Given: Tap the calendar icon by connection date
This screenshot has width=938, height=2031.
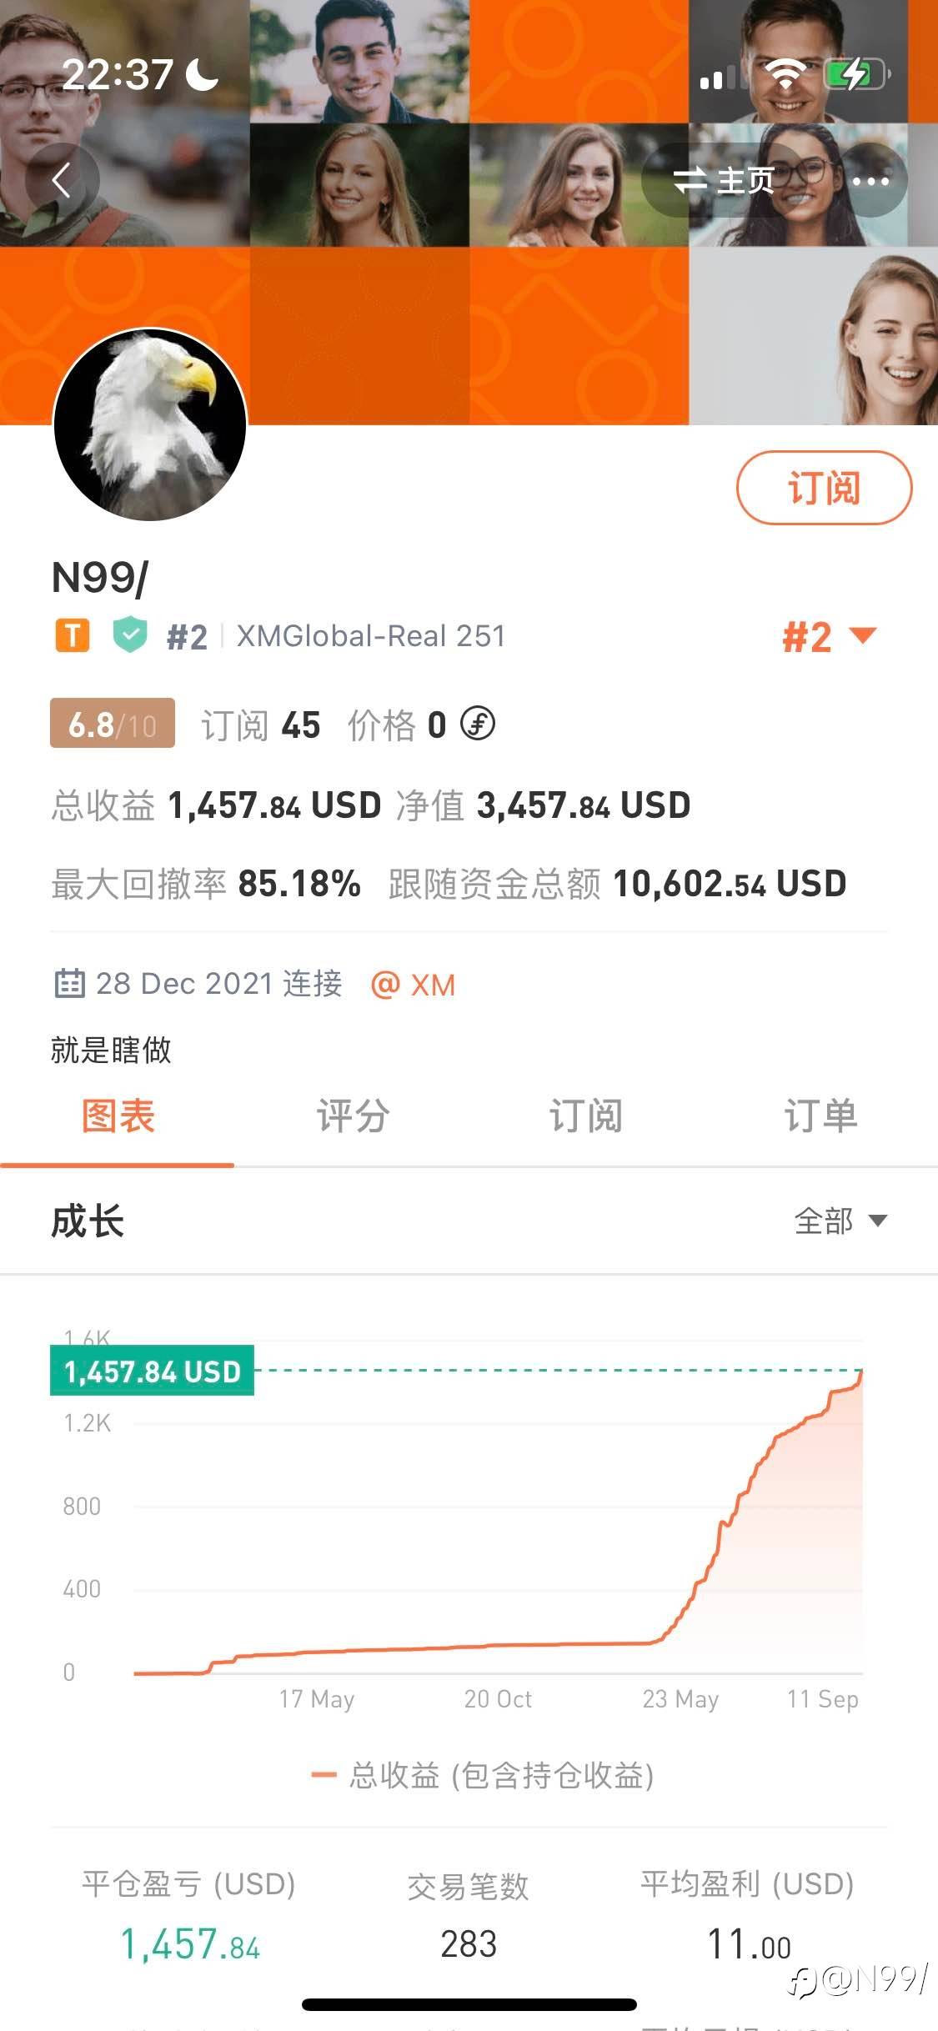Looking at the screenshot, I should point(69,984).
